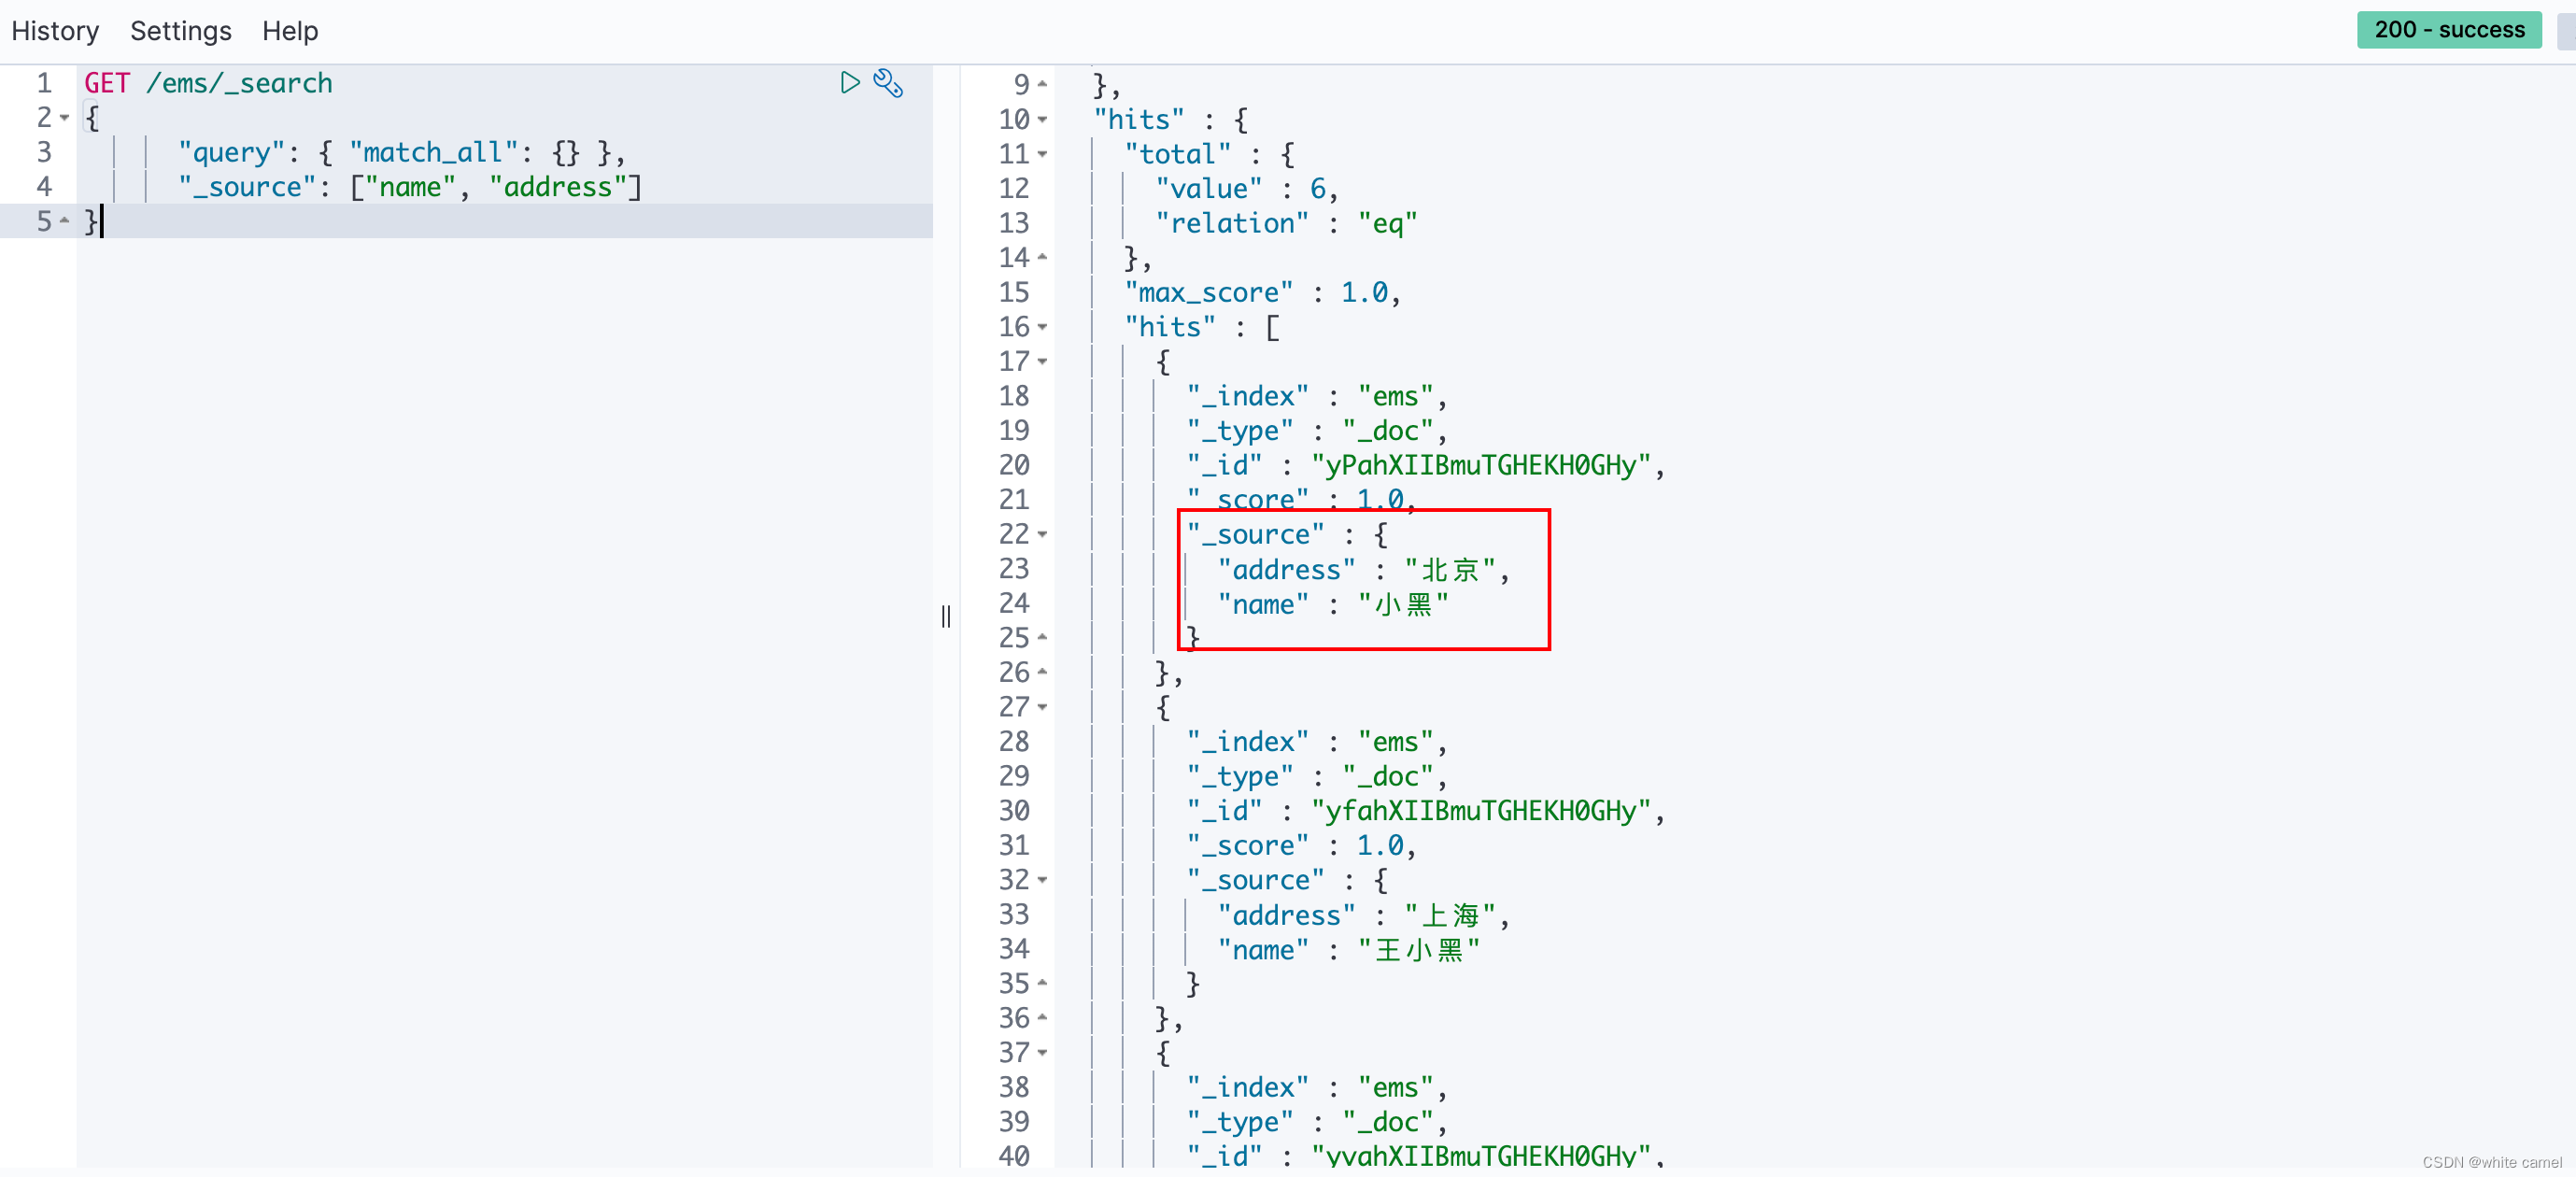Toggle the fold arrow at response line 25
The width and height of the screenshot is (2576, 1177).
point(1042,637)
